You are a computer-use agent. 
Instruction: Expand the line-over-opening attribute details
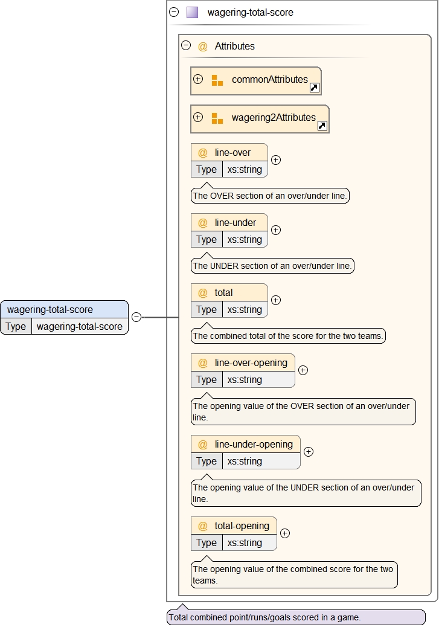(303, 370)
